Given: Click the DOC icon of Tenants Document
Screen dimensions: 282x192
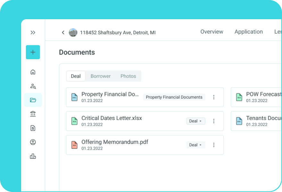Looking at the screenshot, I should click(239, 121).
